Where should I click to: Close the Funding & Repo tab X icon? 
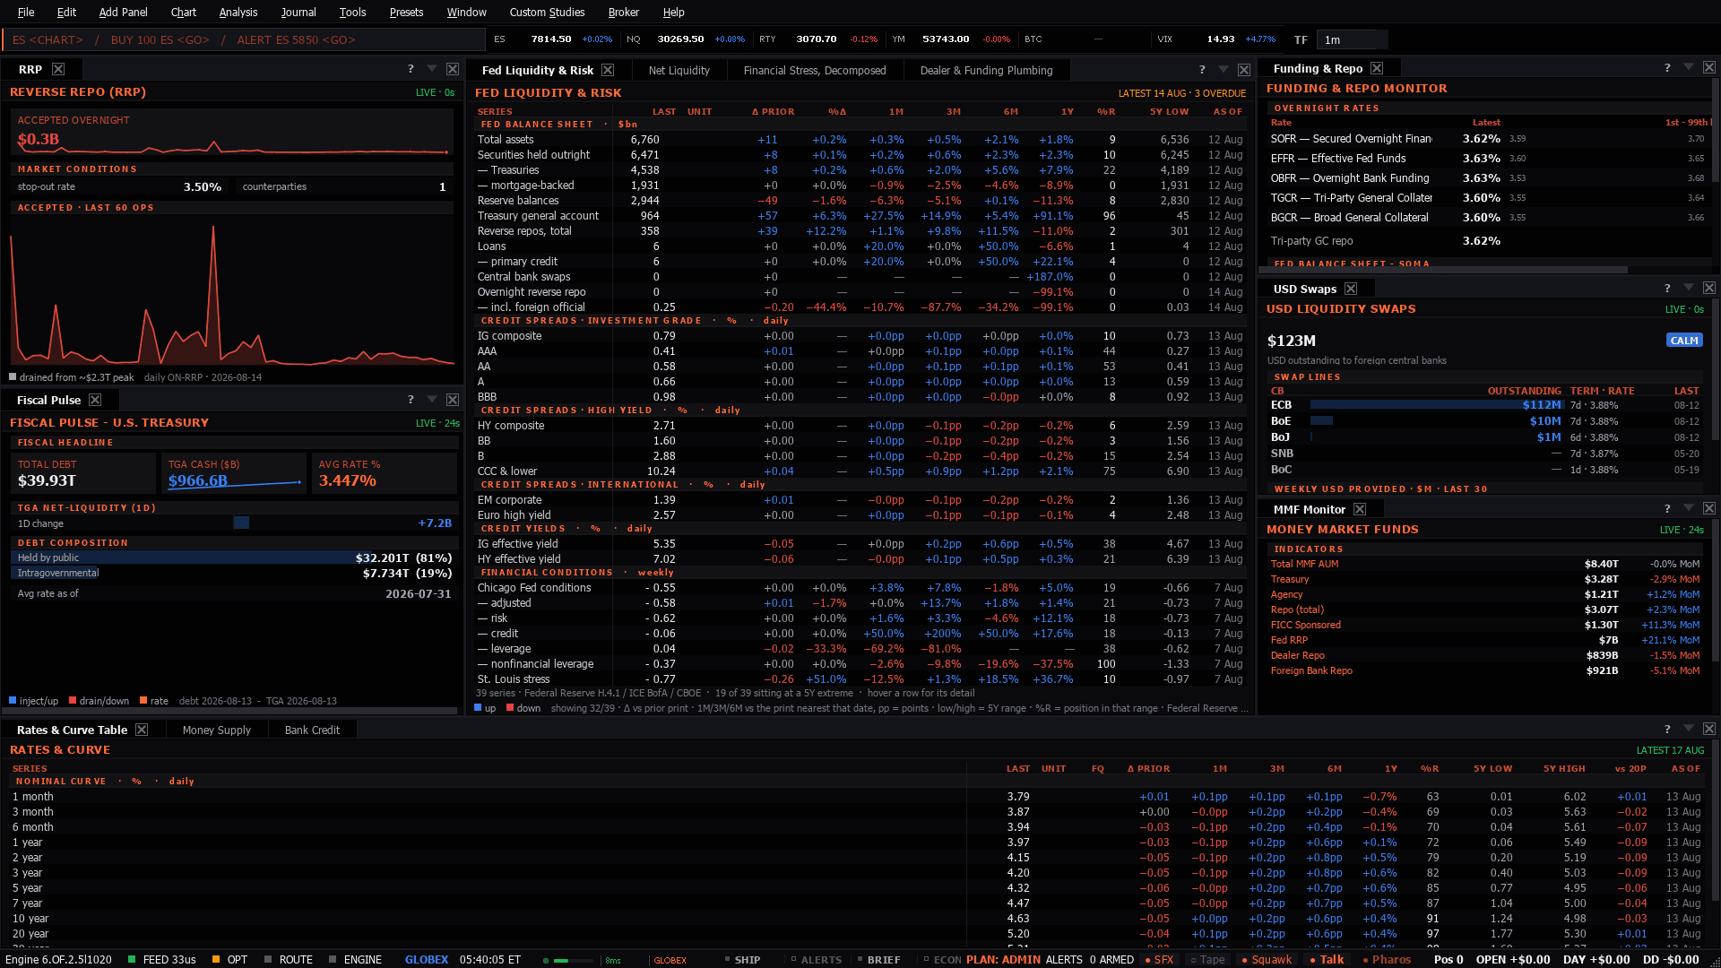(1377, 68)
